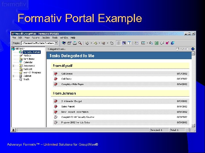Select the Calendar folder
Viewport: 205px width, 153px height.
[x=28, y=62]
